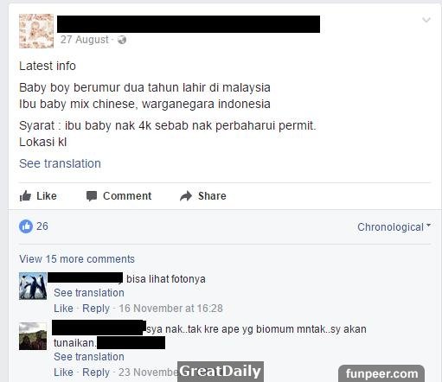Expand View 15 more comments

click(x=77, y=259)
